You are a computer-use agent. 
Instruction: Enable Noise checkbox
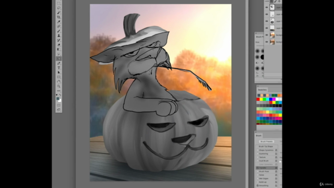(257, 175)
